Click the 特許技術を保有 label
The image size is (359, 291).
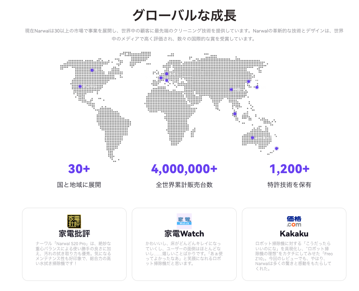click(289, 185)
